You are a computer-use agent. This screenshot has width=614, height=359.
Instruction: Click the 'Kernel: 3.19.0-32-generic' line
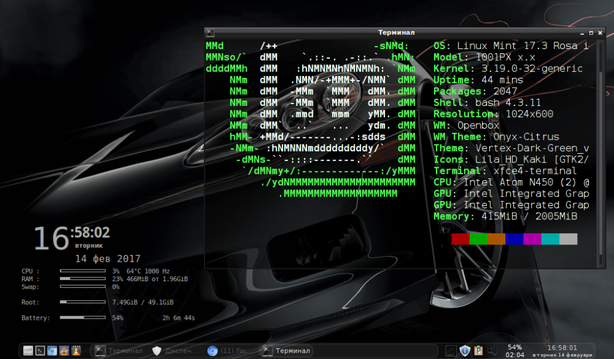508,69
